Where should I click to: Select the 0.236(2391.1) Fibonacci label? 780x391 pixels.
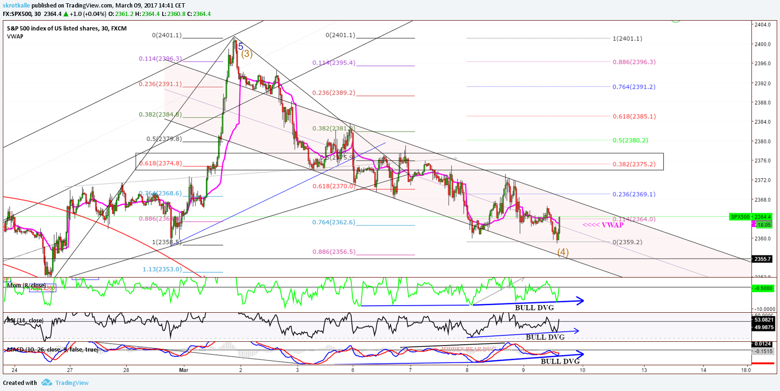coord(160,84)
